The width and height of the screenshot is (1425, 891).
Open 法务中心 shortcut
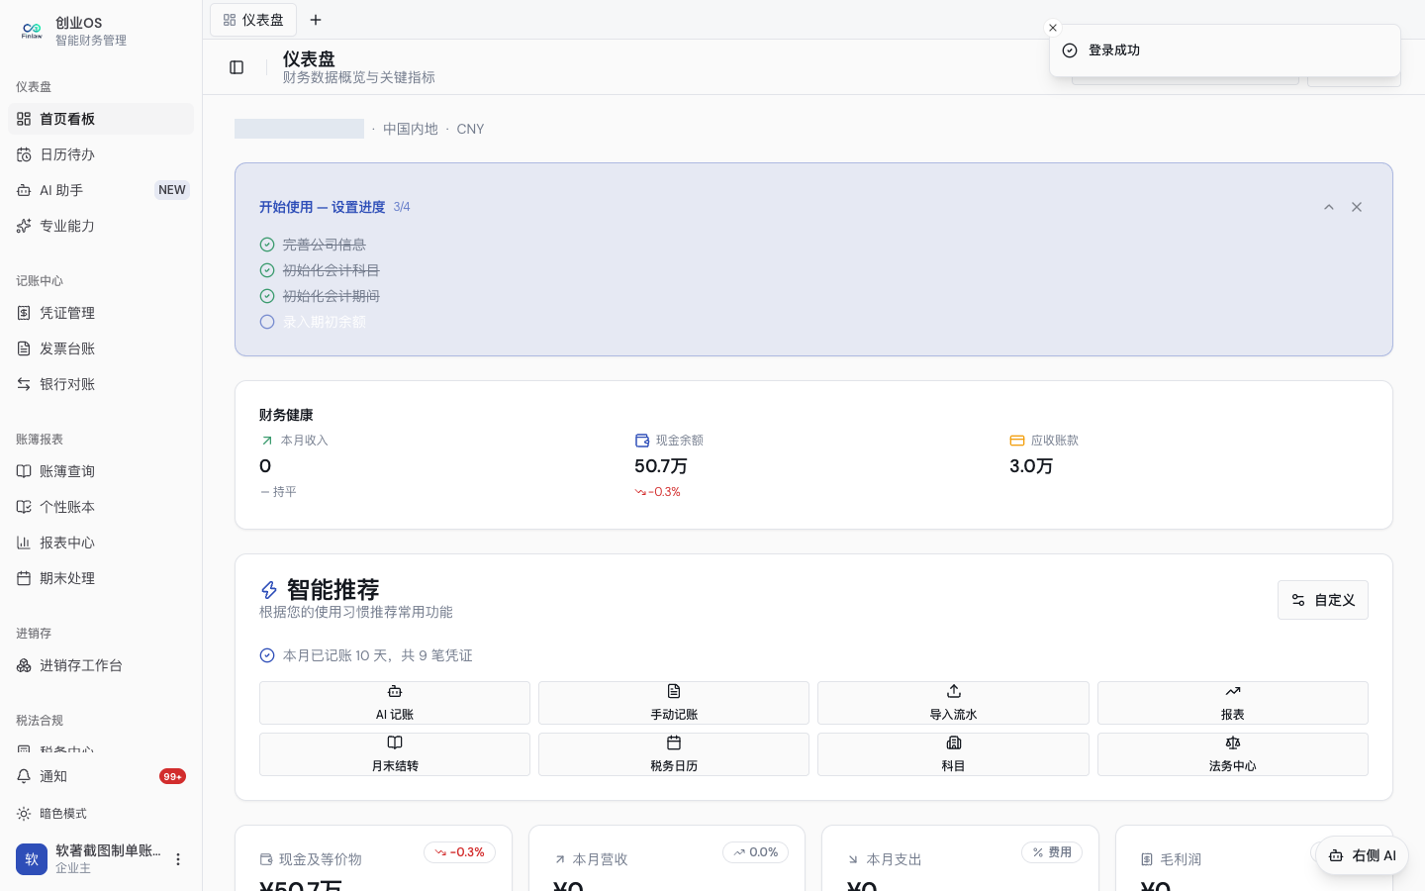pyautogui.click(x=1233, y=754)
